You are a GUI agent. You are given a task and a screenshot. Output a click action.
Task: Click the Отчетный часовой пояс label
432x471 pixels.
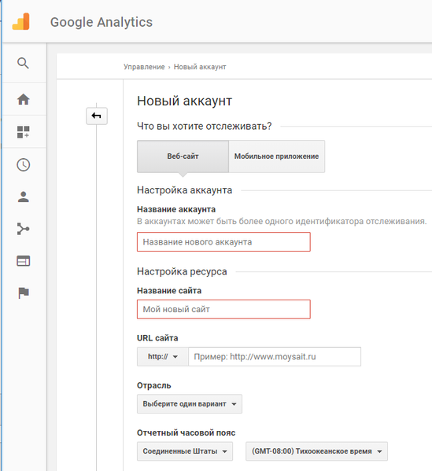(x=186, y=432)
